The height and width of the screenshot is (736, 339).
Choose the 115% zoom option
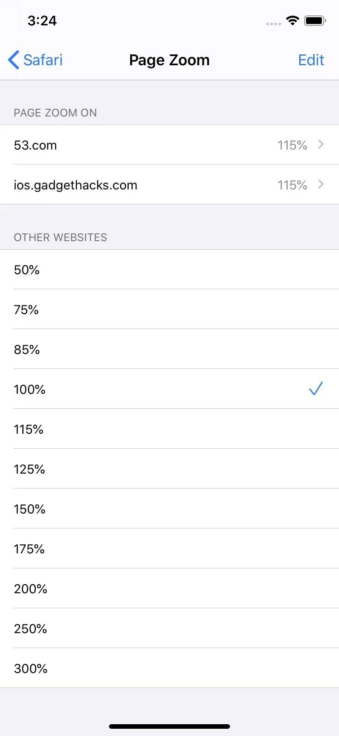(169, 429)
